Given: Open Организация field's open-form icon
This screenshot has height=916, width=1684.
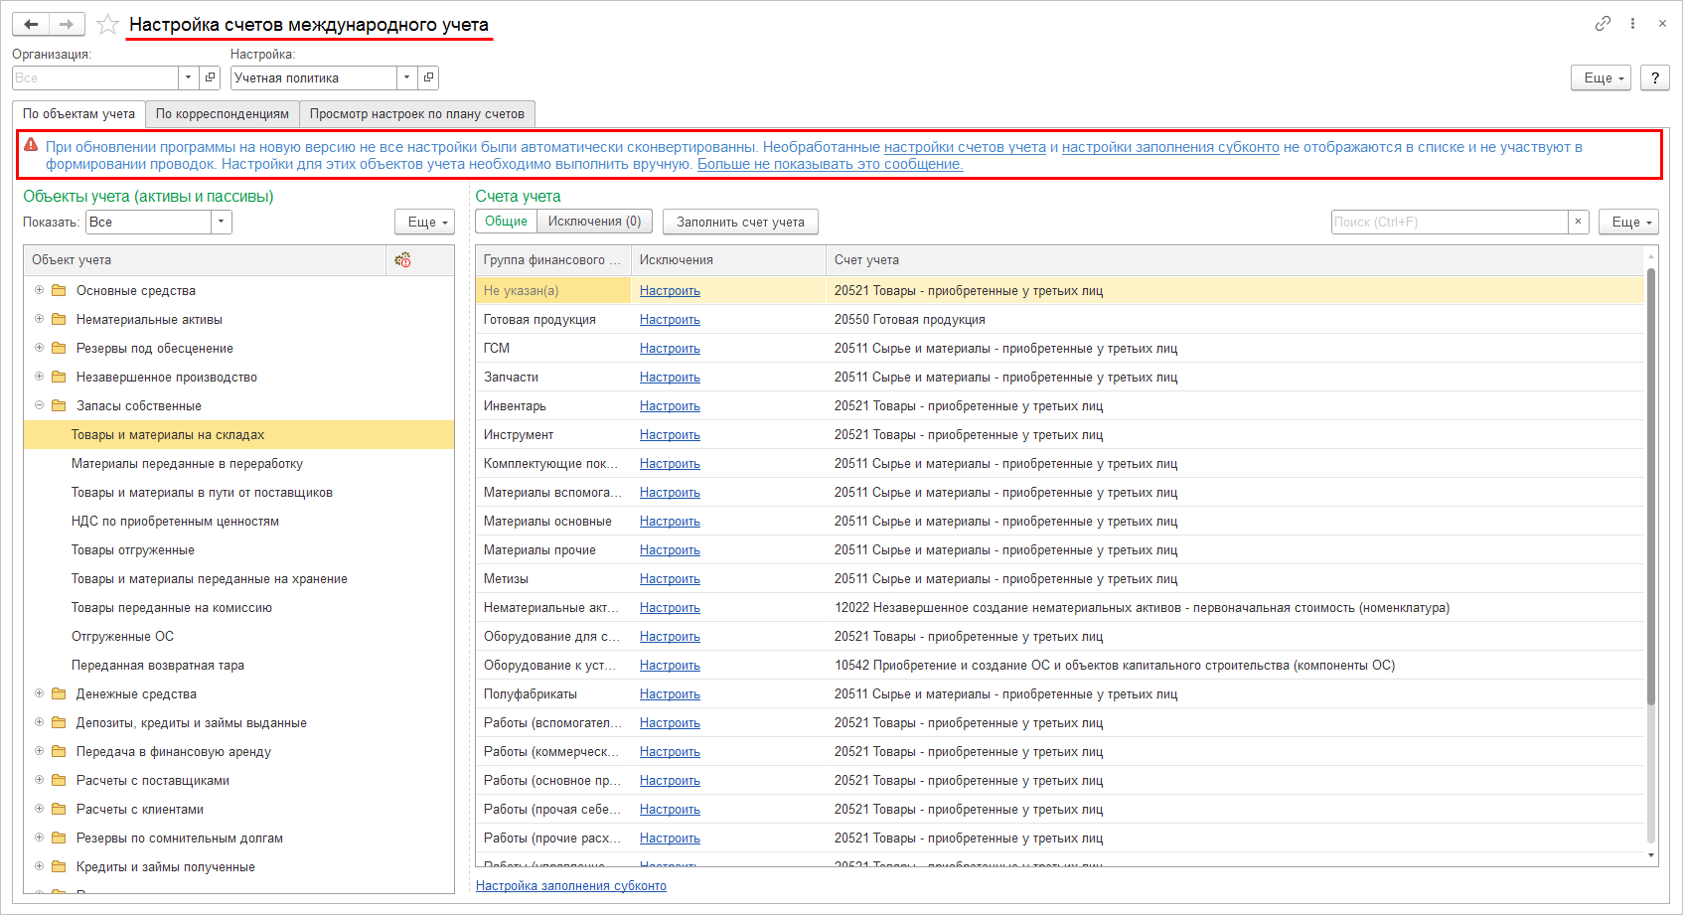Looking at the screenshot, I should [x=210, y=77].
